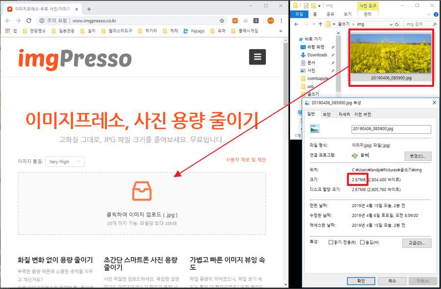Open Explorer help question mark

(x=436, y=14)
